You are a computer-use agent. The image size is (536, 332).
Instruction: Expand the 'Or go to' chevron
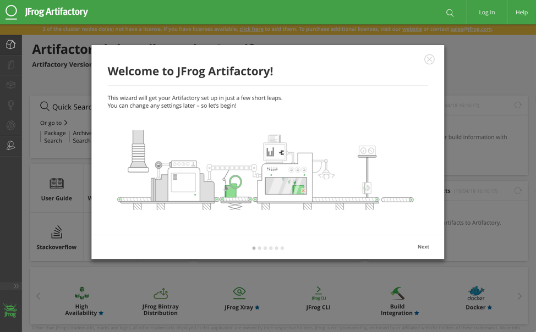point(65,123)
